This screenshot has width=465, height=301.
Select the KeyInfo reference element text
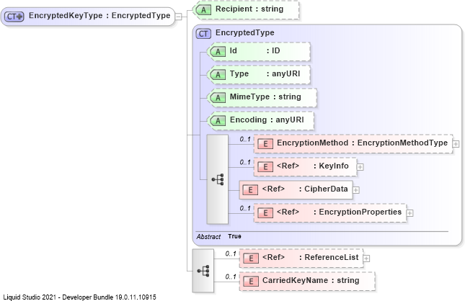pos(313,166)
